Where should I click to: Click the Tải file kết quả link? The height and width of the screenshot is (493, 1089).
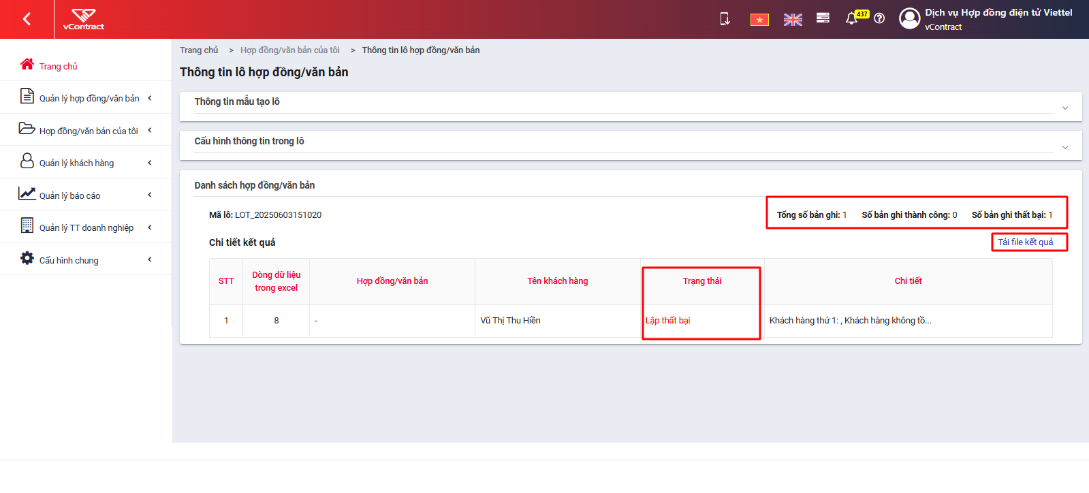point(1026,242)
